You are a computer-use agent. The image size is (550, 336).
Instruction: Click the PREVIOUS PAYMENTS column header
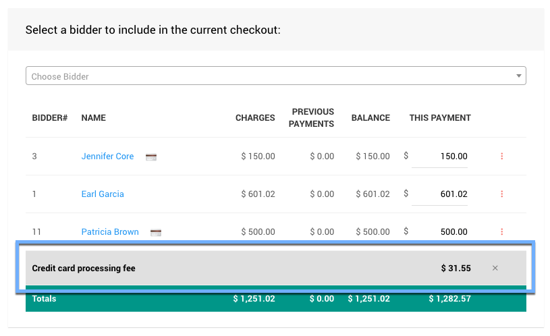(312, 118)
